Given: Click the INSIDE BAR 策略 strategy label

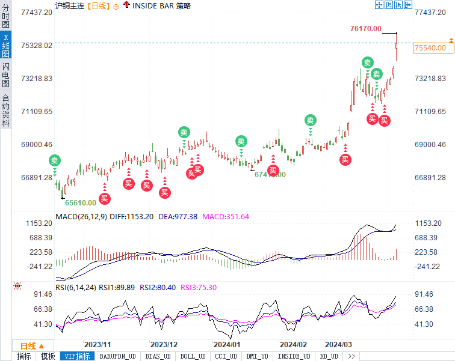Looking at the screenshot, I should (161, 6).
